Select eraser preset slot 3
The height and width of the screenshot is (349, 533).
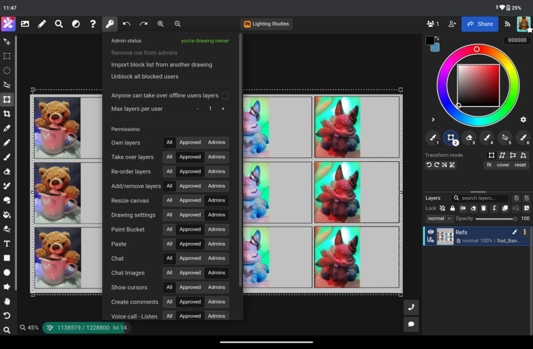[x=469, y=138]
